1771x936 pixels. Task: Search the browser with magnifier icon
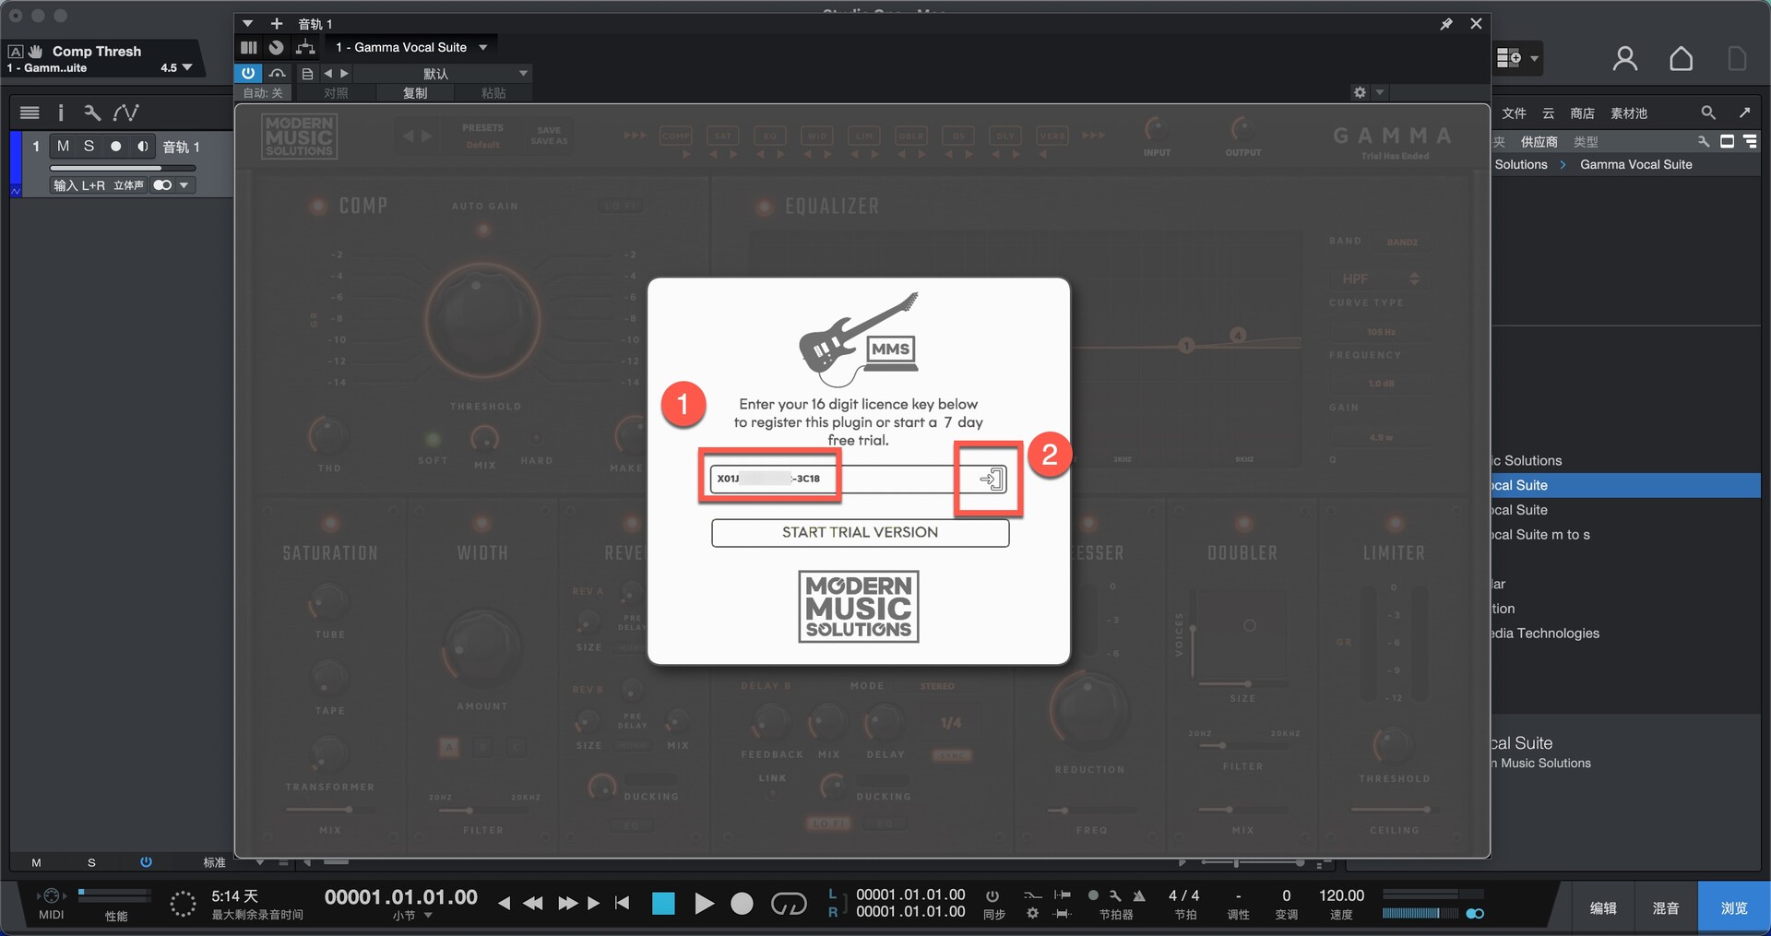tap(1708, 113)
